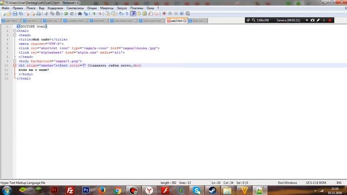Click the recorder magnifier icon
Screen dimensions: 347x195
pos(254,21)
